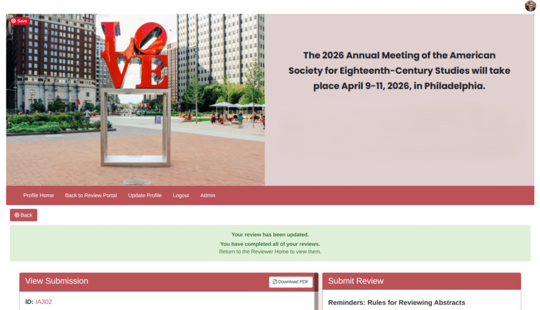
Task: Follow the Return to the Reviewer Home link
Action: click(270, 252)
